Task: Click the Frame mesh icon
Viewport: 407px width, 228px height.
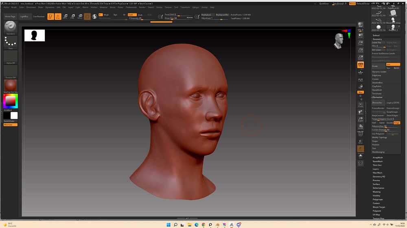Action: pos(361,105)
